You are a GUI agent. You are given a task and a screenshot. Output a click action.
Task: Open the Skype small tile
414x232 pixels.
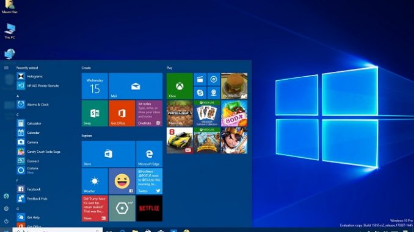[200, 93]
